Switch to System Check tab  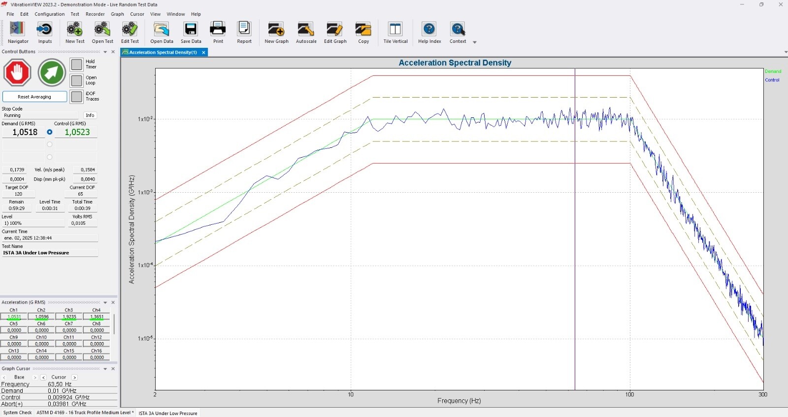coord(17,413)
